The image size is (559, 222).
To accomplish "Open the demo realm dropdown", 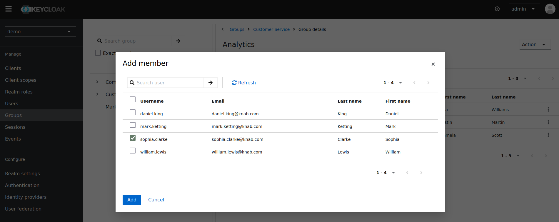I will click(x=41, y=31).
